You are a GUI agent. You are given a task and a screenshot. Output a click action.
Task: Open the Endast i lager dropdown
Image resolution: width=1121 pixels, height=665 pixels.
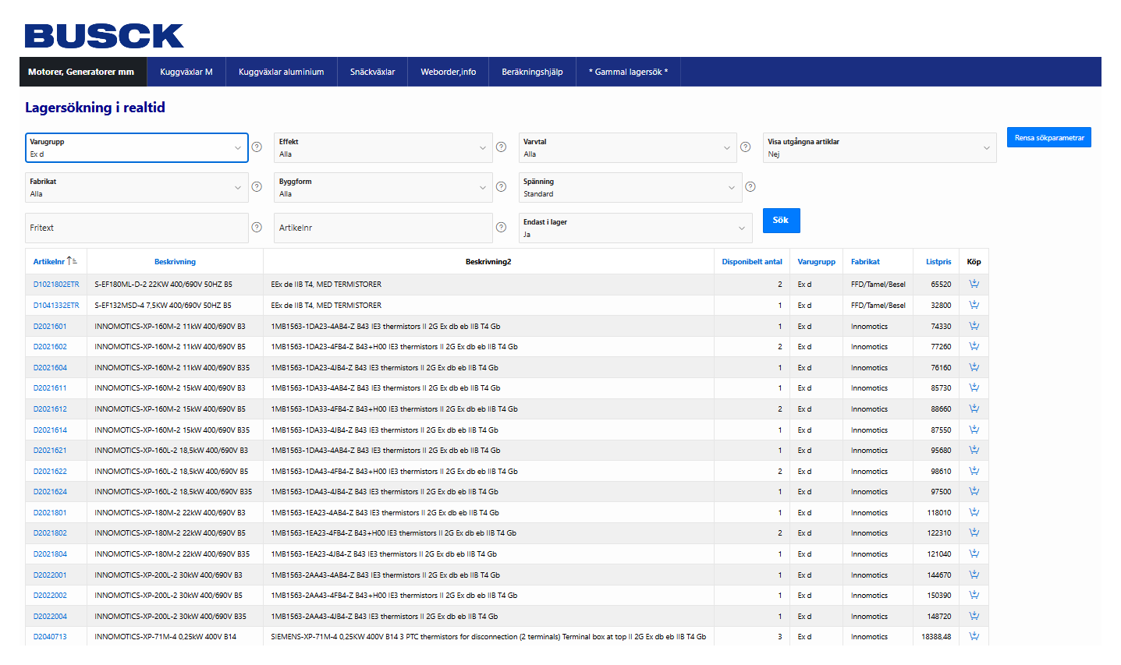click(x=635, y=228)
